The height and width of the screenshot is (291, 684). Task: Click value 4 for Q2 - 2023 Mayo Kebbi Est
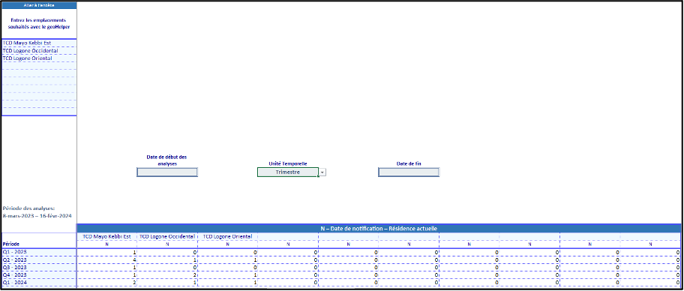(x=106, y=259)
